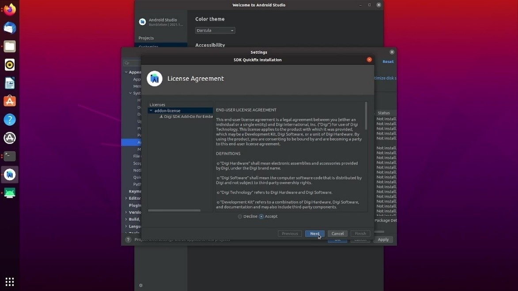The image size is (518, 291).
Task: Open Rhythmbox music player icon
Action: coord(10,65)
